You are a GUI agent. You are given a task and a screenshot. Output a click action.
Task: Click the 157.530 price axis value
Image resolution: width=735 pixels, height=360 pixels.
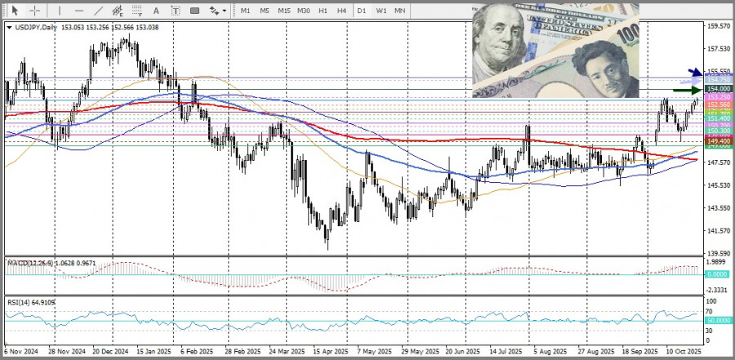pos(717,49)
